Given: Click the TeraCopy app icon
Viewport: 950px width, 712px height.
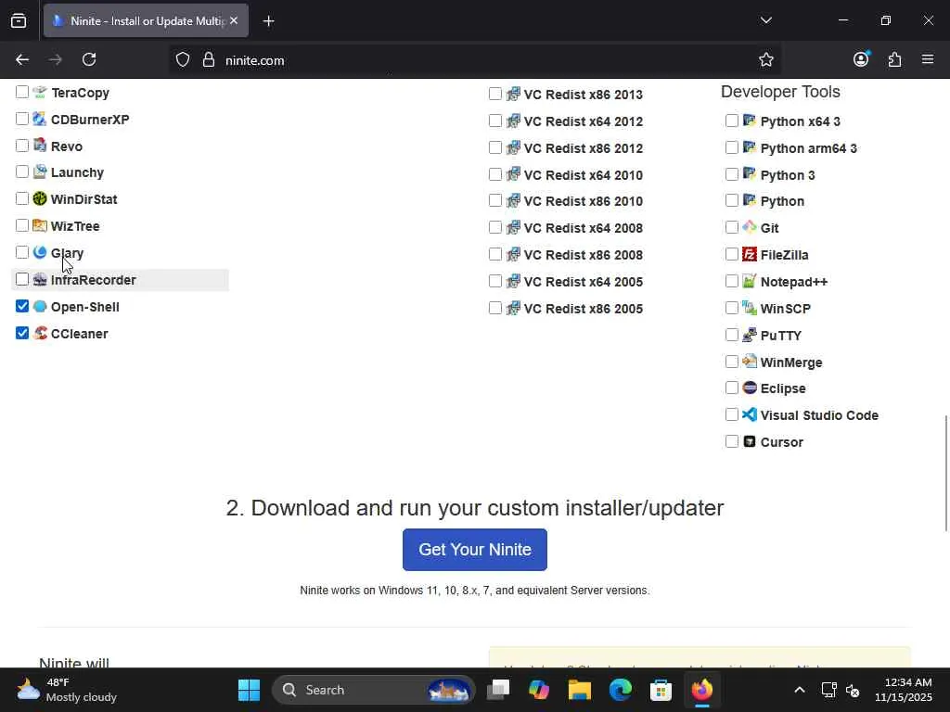Looking at the screenshot, I should click(x=40, y=92).
